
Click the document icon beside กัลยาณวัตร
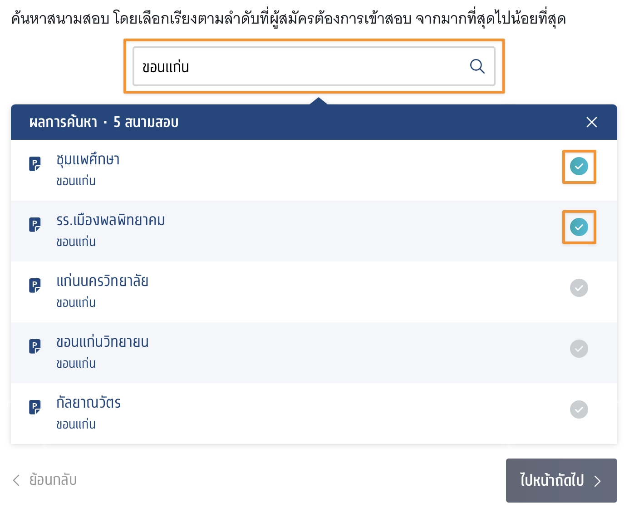(x=35, y=407)
